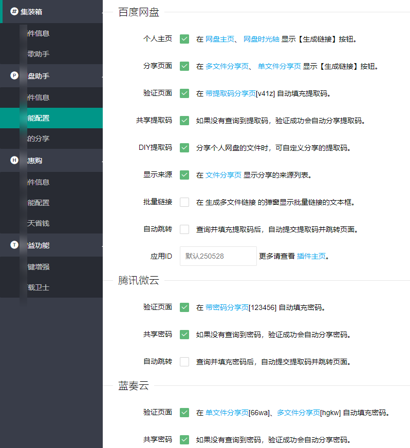Uncheck 验证页面 under 蓝奏云
410x448 pixels.
pyautogui.click(x=184, y=412)
